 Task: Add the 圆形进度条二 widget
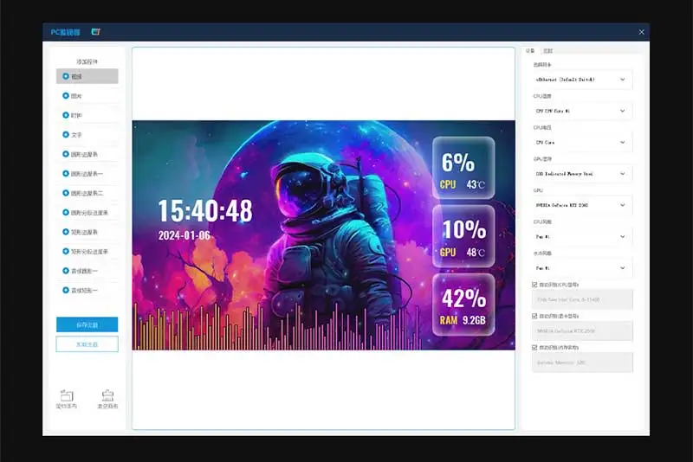tap(87, 193)
